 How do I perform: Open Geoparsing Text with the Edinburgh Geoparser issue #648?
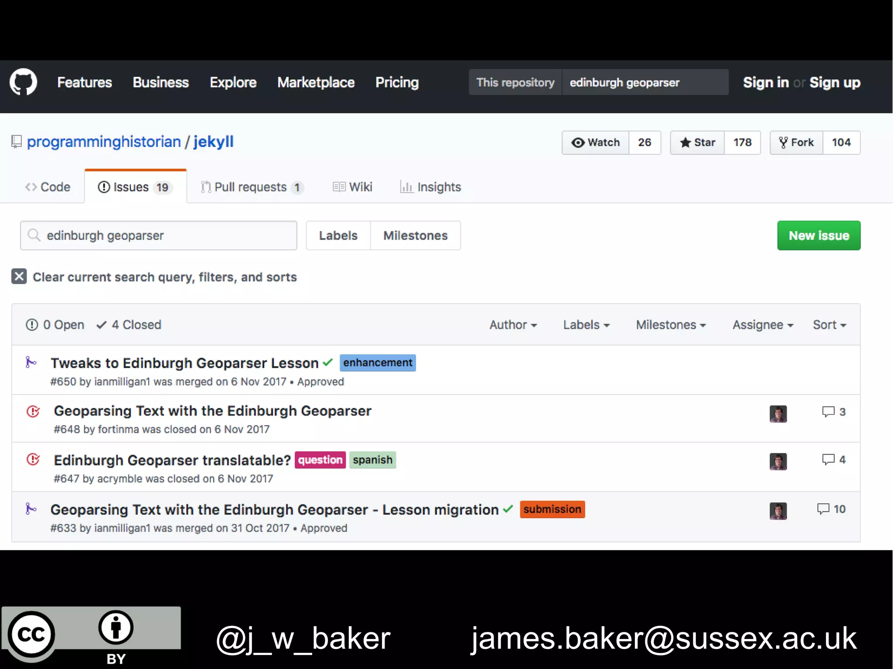[x=212, y=411]
